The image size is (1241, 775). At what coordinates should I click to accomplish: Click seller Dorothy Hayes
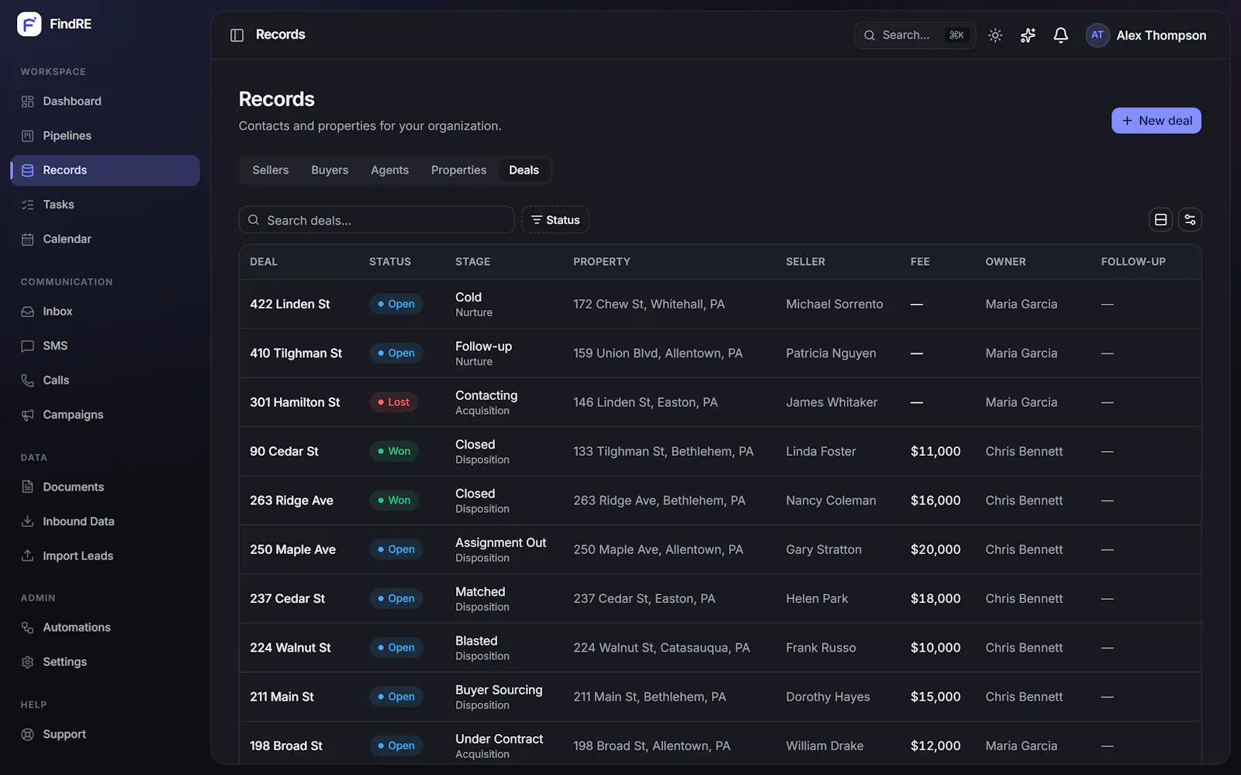coord(828,697)
